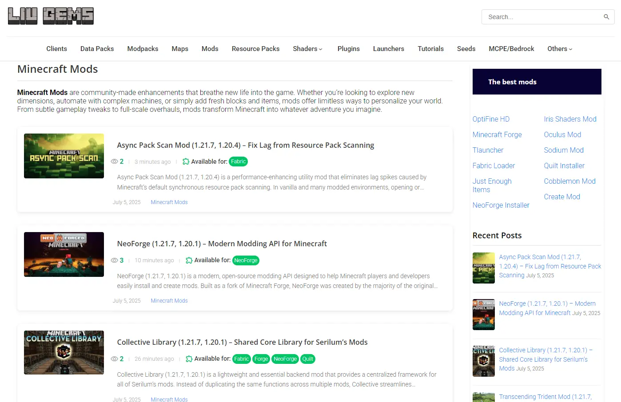Click the puzzle icon beside Collective Library availability
This screenshot has height=402, width=621.
(189, 359)
